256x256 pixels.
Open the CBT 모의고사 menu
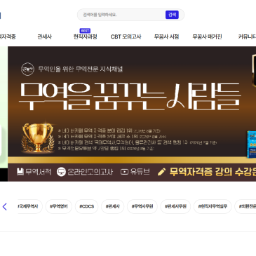(126, 36)
